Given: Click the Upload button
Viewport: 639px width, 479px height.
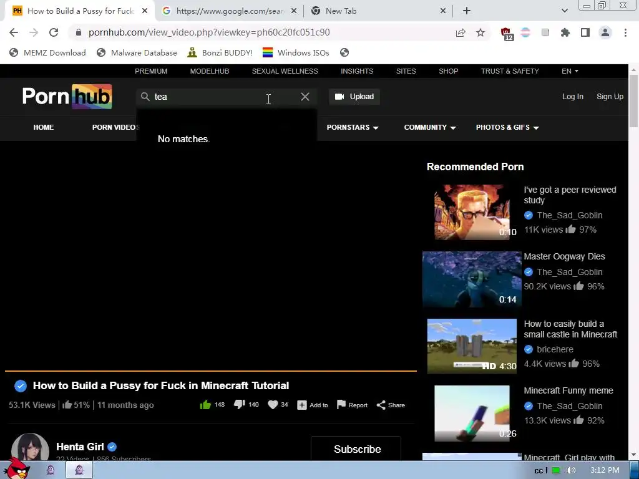Looking at the screenshot, I should (x=354, y=97).
